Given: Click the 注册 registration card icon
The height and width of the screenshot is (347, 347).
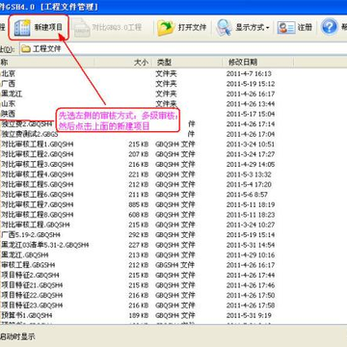Looking at the screenshot, I should 286,28.
